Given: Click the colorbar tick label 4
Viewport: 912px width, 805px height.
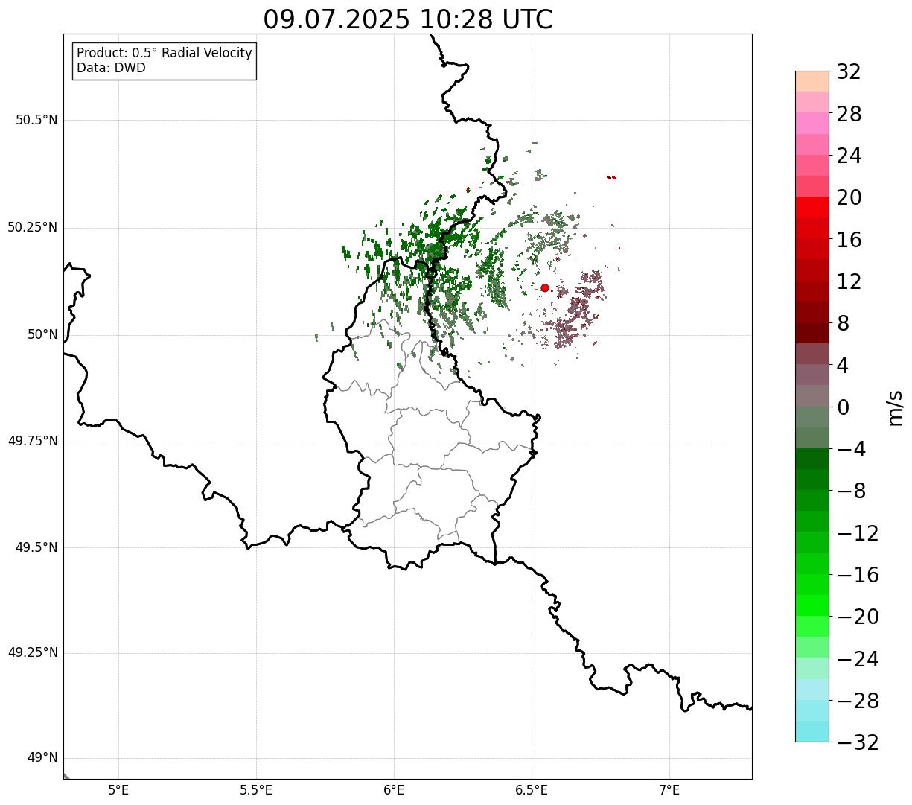Looking at the screenshot, I should [x=843, y=366].
